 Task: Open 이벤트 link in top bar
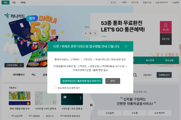tap(124, 3)
